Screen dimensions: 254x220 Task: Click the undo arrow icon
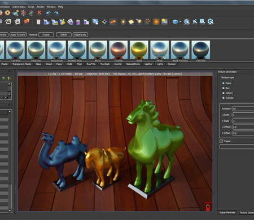[49, 13]
